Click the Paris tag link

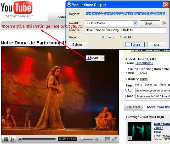[x=163, y=85]
